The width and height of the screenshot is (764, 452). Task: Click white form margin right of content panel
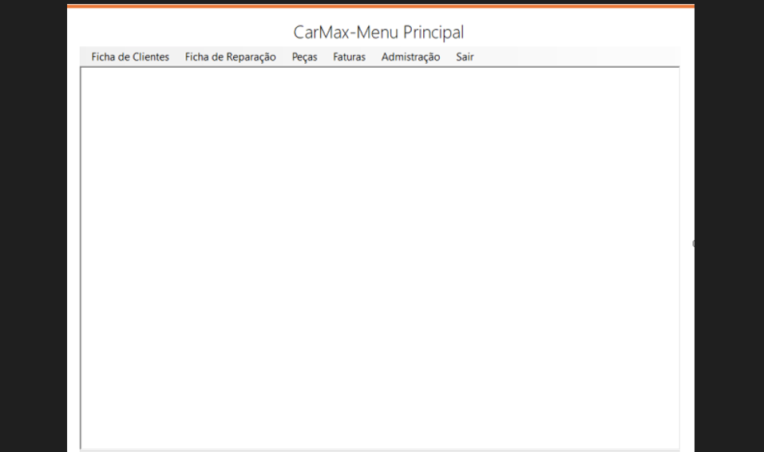(687, 257)
